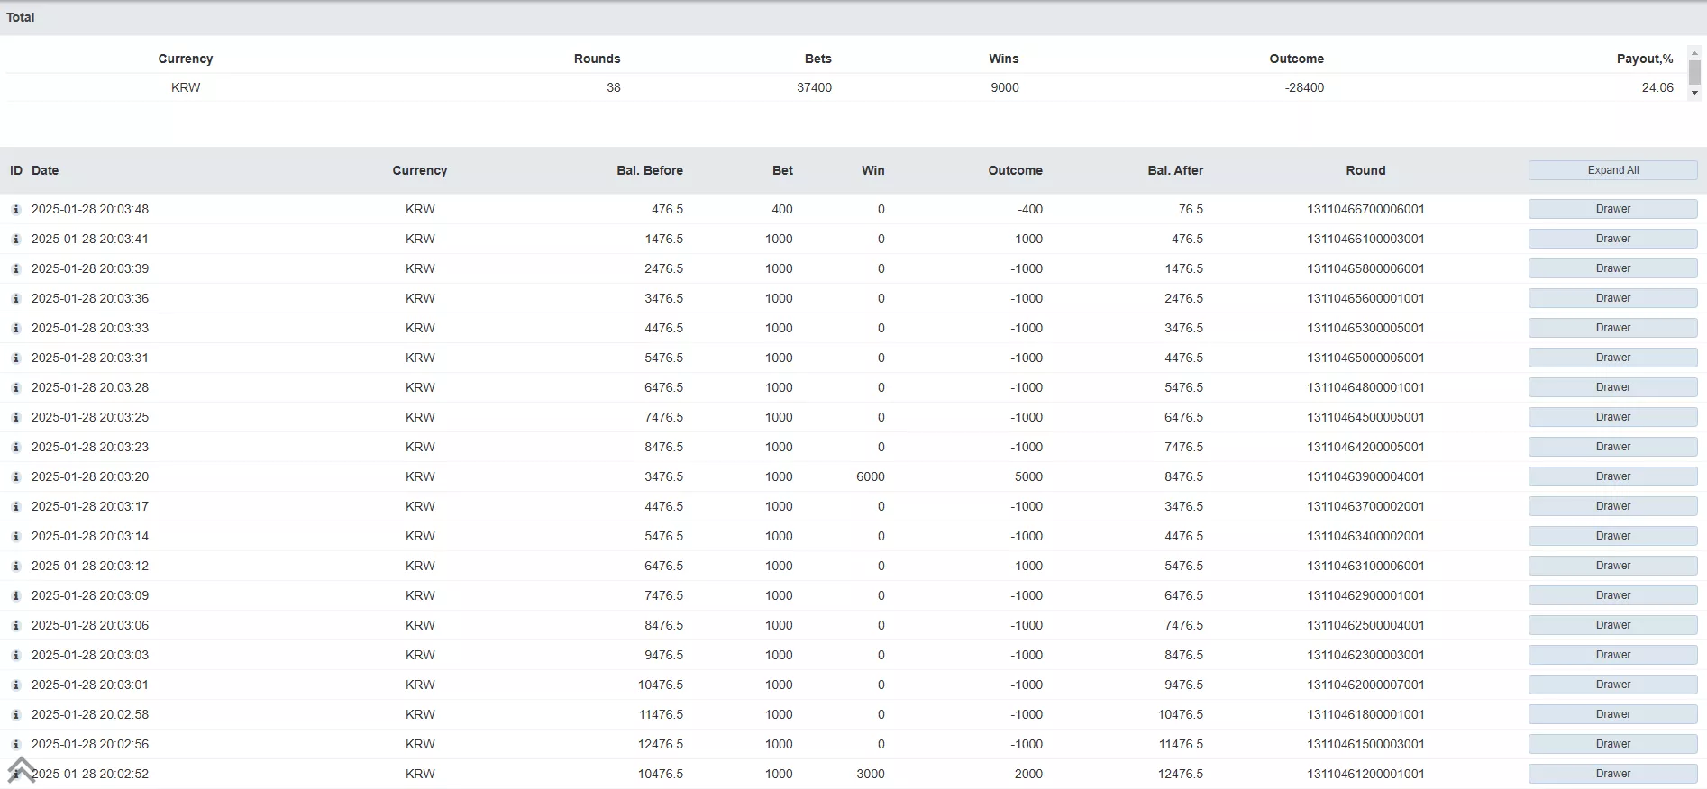Open Drawer for round 13110466100003001
The width and height of the screenshot is (1707, 789).
[x=1612, y=239]
